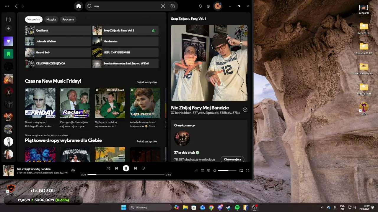Open the Firmware.22.1.0 desktop folder
Screen dimensions: 378x212
tap(364, 49)
